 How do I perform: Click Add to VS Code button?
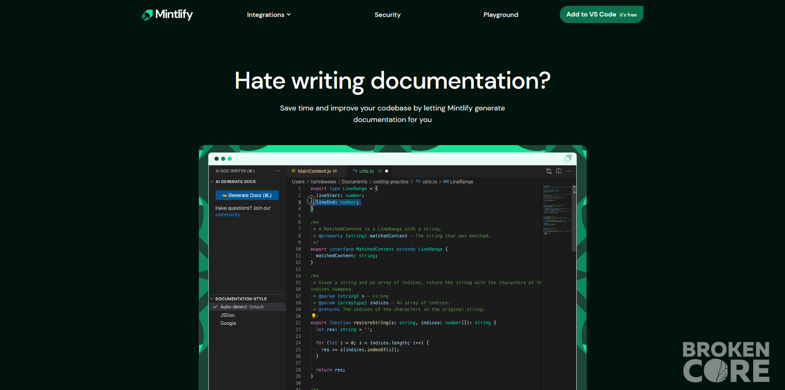coord(601,14)
